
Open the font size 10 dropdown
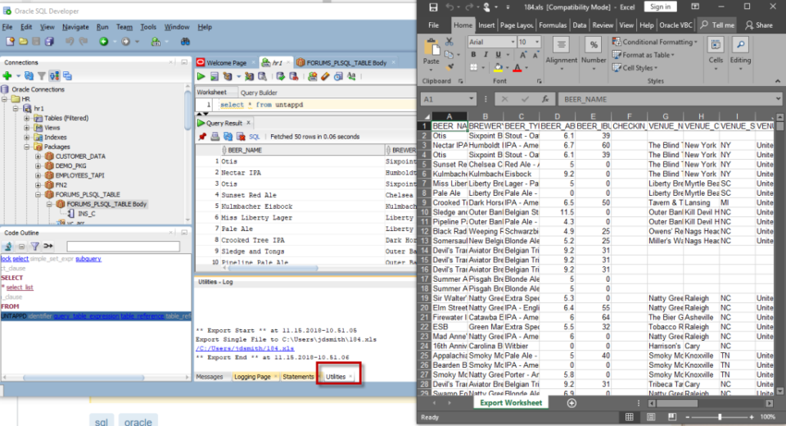[537, 42]
